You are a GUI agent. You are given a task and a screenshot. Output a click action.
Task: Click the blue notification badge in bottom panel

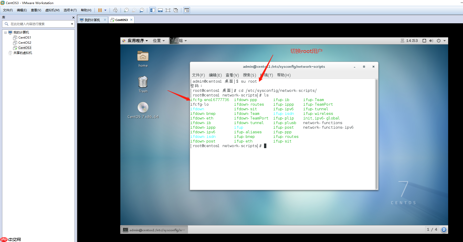[x=444, y=230]
